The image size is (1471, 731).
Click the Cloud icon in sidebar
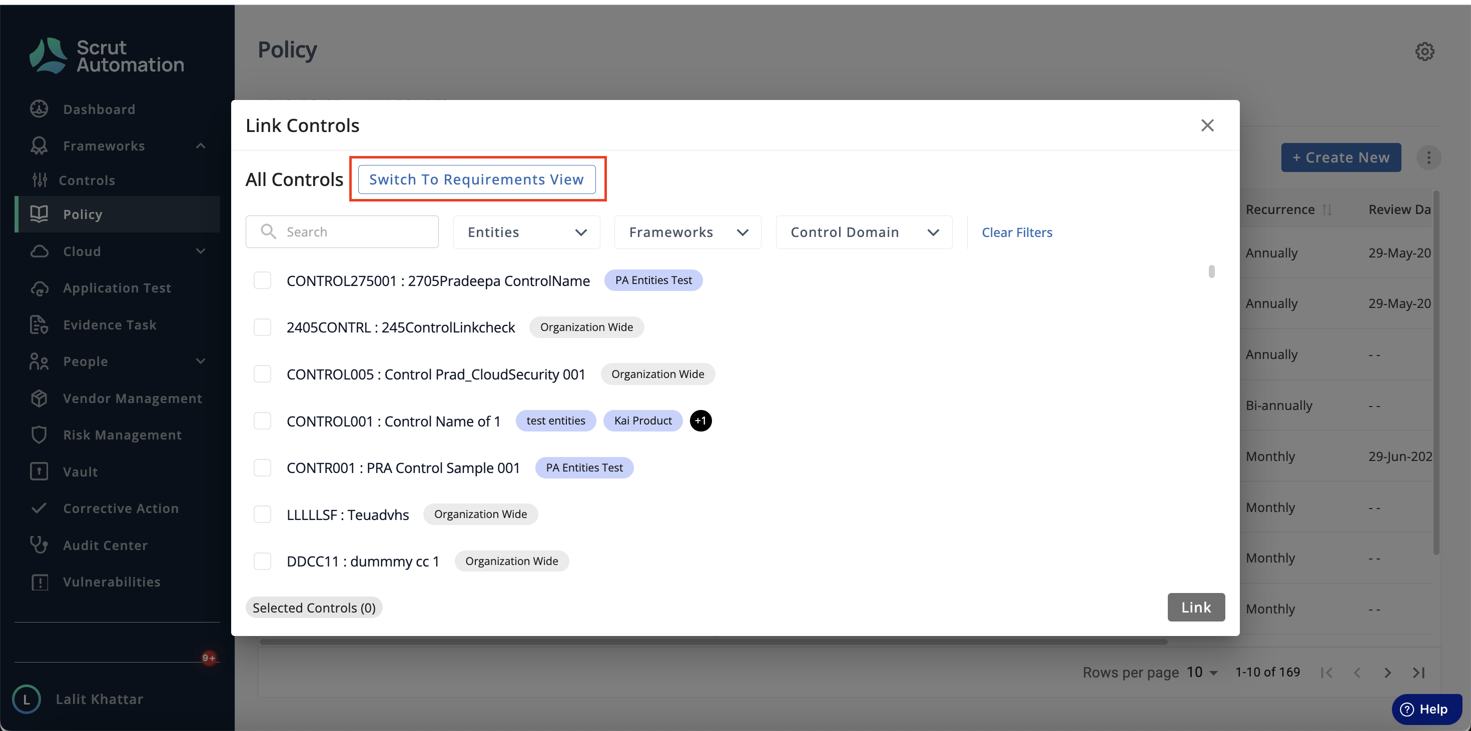(39, 251)
